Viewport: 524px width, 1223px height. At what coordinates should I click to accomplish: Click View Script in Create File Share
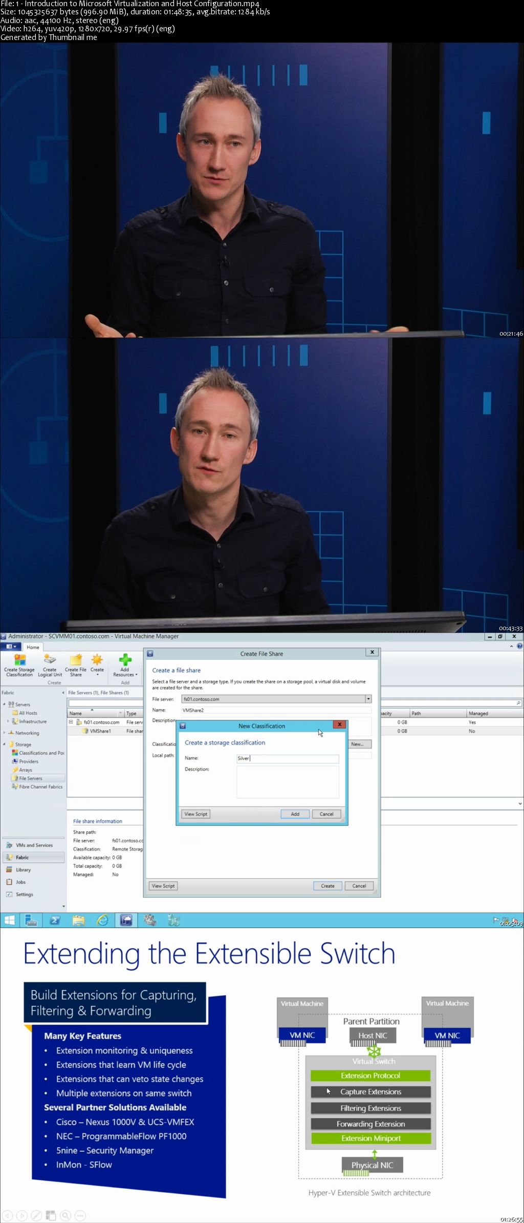[163, 885]
